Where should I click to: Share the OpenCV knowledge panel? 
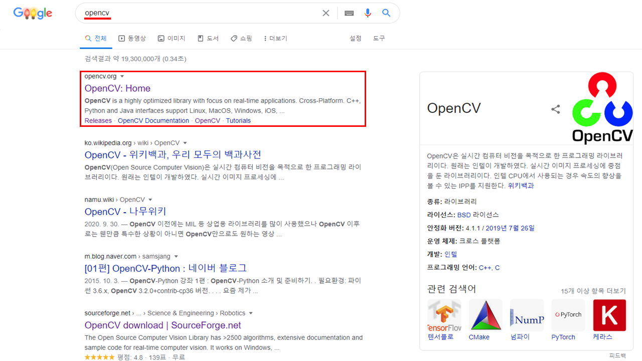(556, 109)
